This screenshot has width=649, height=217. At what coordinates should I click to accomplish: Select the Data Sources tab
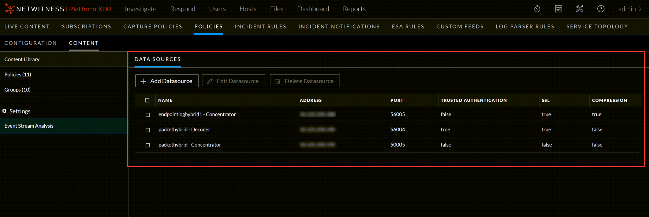[158, 59]
